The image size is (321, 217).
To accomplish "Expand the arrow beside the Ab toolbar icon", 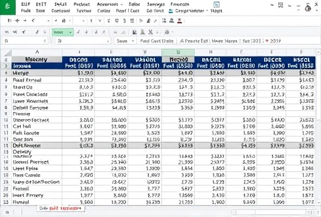I will [x=172, y=32].
